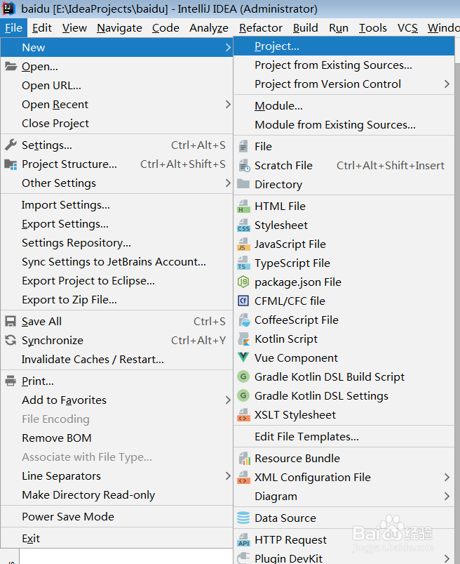Open the Run menu
This screenshot has width=460, height=564.
[339, 27]
